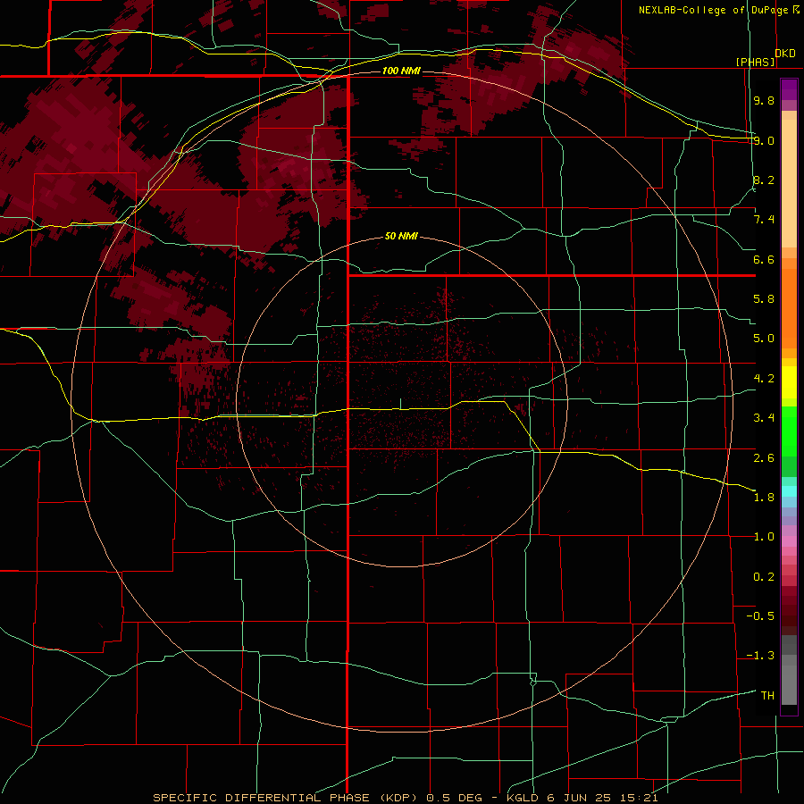This screenshot has height=804, width=804.
Task: Pick the bright green segment of the color bar
Action: pos(789,431)
